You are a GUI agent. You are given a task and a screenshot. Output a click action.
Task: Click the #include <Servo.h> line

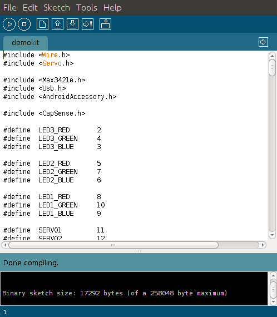click(x=38, y=63)
